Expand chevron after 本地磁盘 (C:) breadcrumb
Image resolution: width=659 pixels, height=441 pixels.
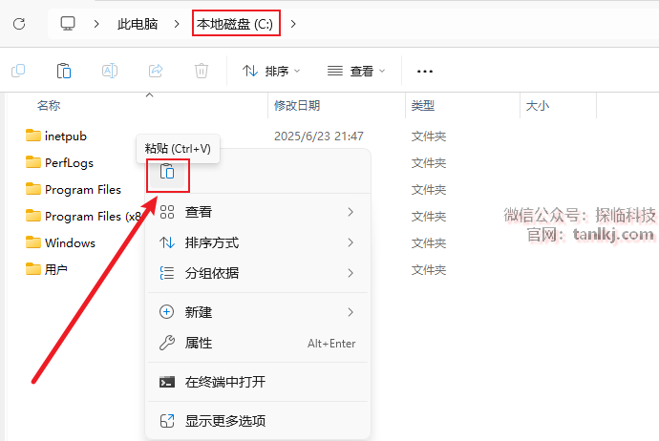click(x=293, y=23)
